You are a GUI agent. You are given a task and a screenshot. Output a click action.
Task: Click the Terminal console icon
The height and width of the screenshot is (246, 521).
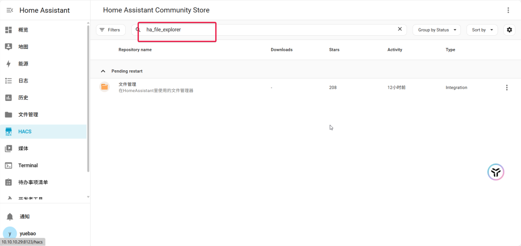coord(9,166)
